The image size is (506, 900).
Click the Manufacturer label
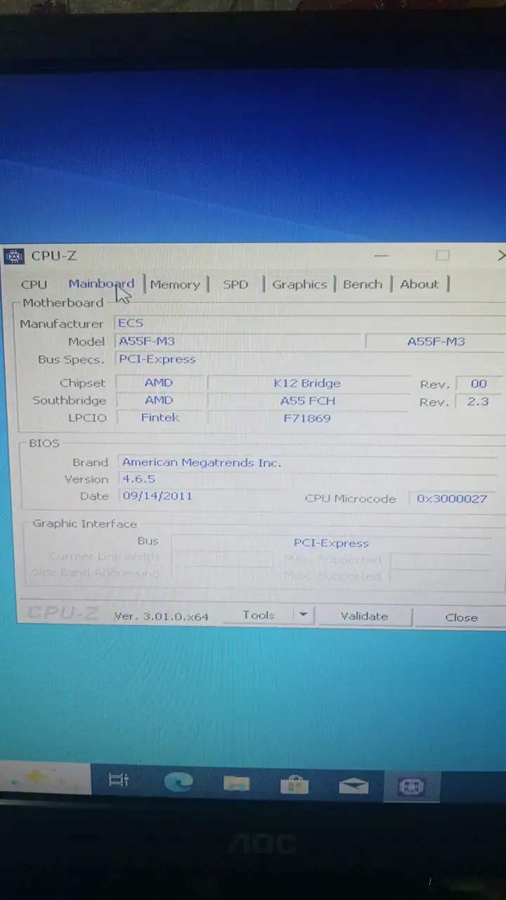tap(61, 324)
